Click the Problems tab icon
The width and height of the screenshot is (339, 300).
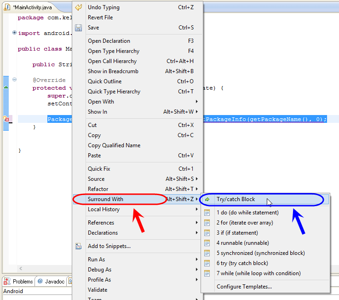pyautogui.click(x=7, y=281)
